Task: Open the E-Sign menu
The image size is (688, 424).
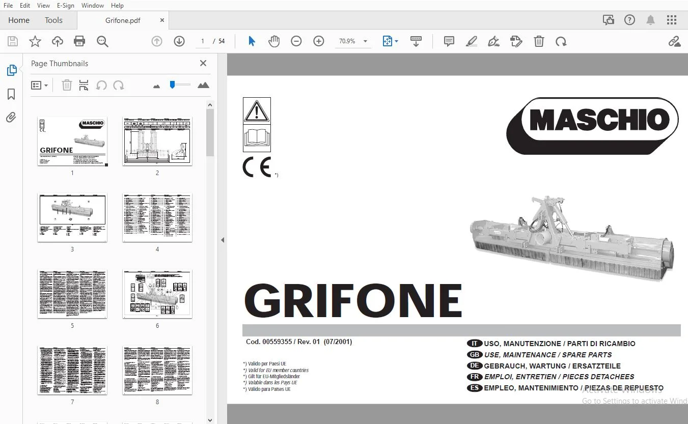Action: pyautogui.click(x=65, y=6)
